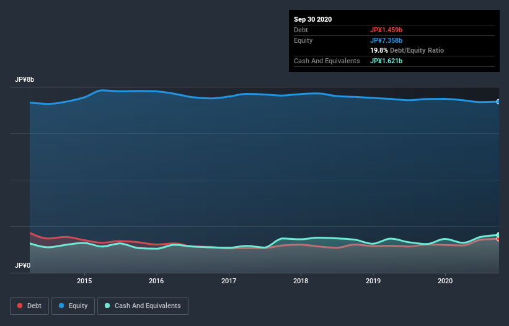Click the 2016 x-axis label

coord(156,281)
